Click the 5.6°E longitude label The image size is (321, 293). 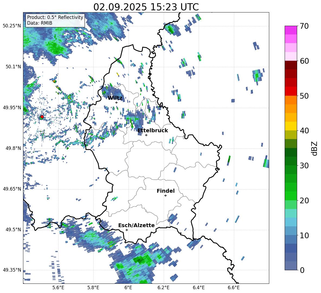[58, 288]
